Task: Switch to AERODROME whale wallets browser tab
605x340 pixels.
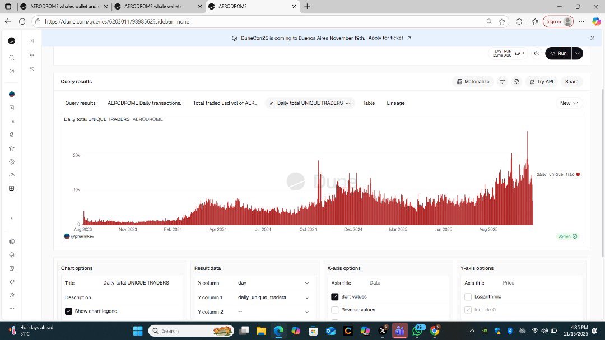Action: click(158, 7)
